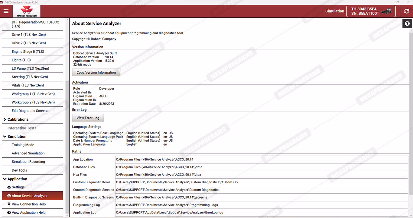Click the Custom Diagnostic Screens path field
The height and width of the screenshot is (218, 413).
[x=262, y=190]
